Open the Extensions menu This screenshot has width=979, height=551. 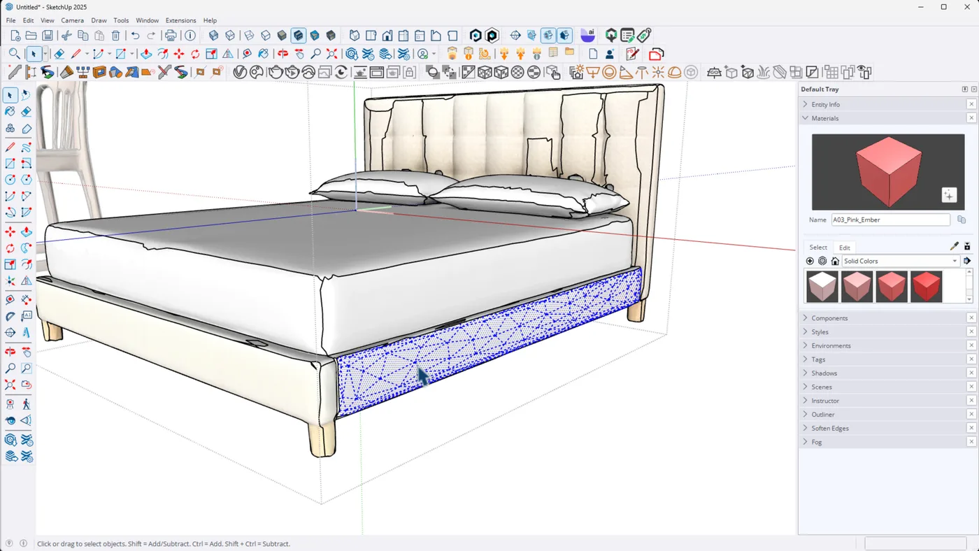click(x=180, y=20)
